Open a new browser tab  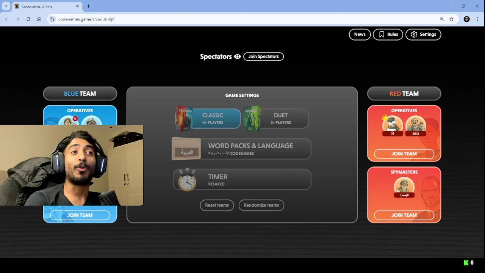88,6
